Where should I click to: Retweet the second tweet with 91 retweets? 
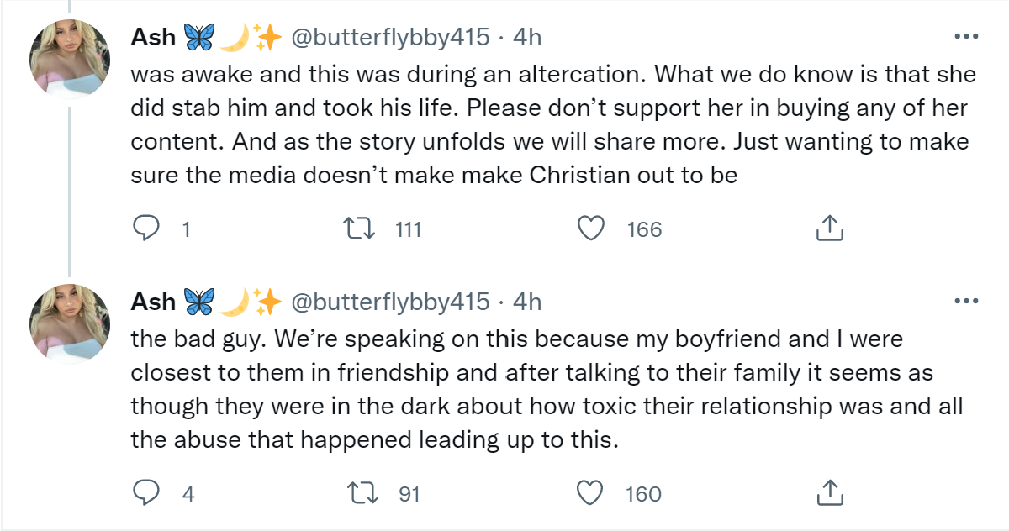[x=360, y=493]
